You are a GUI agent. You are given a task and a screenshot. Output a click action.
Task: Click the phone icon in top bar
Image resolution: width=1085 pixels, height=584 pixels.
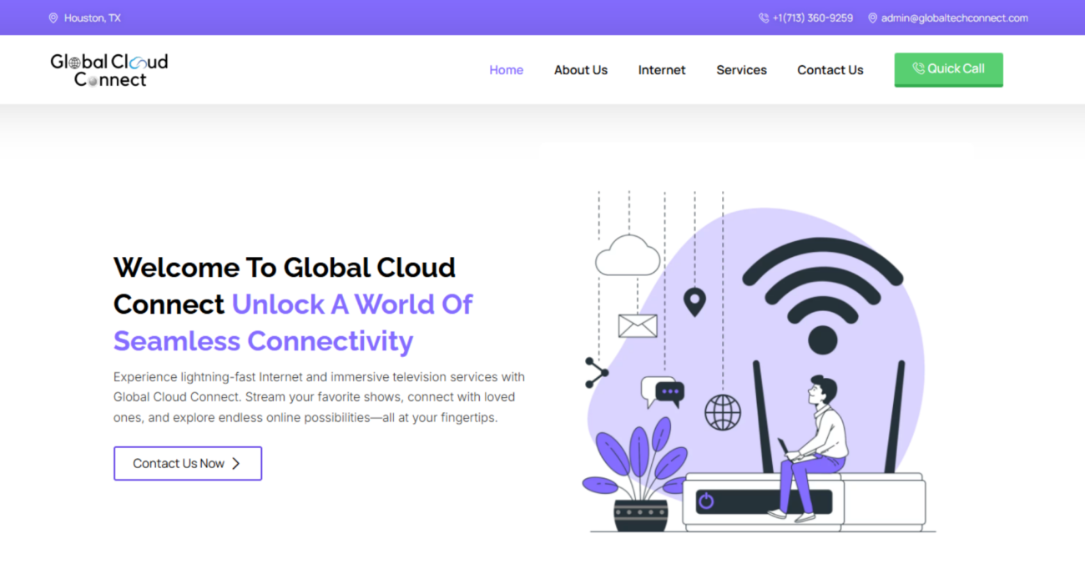[764, 18]
